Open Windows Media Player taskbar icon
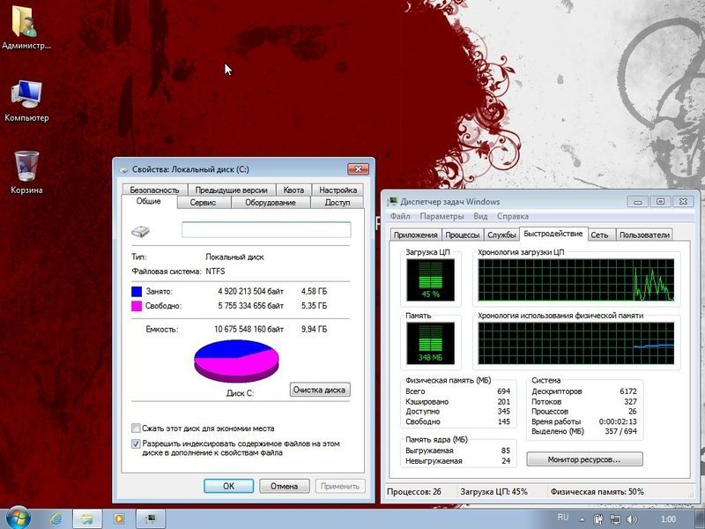The width and height of the screenshot is (705, 529). [119, 518]
